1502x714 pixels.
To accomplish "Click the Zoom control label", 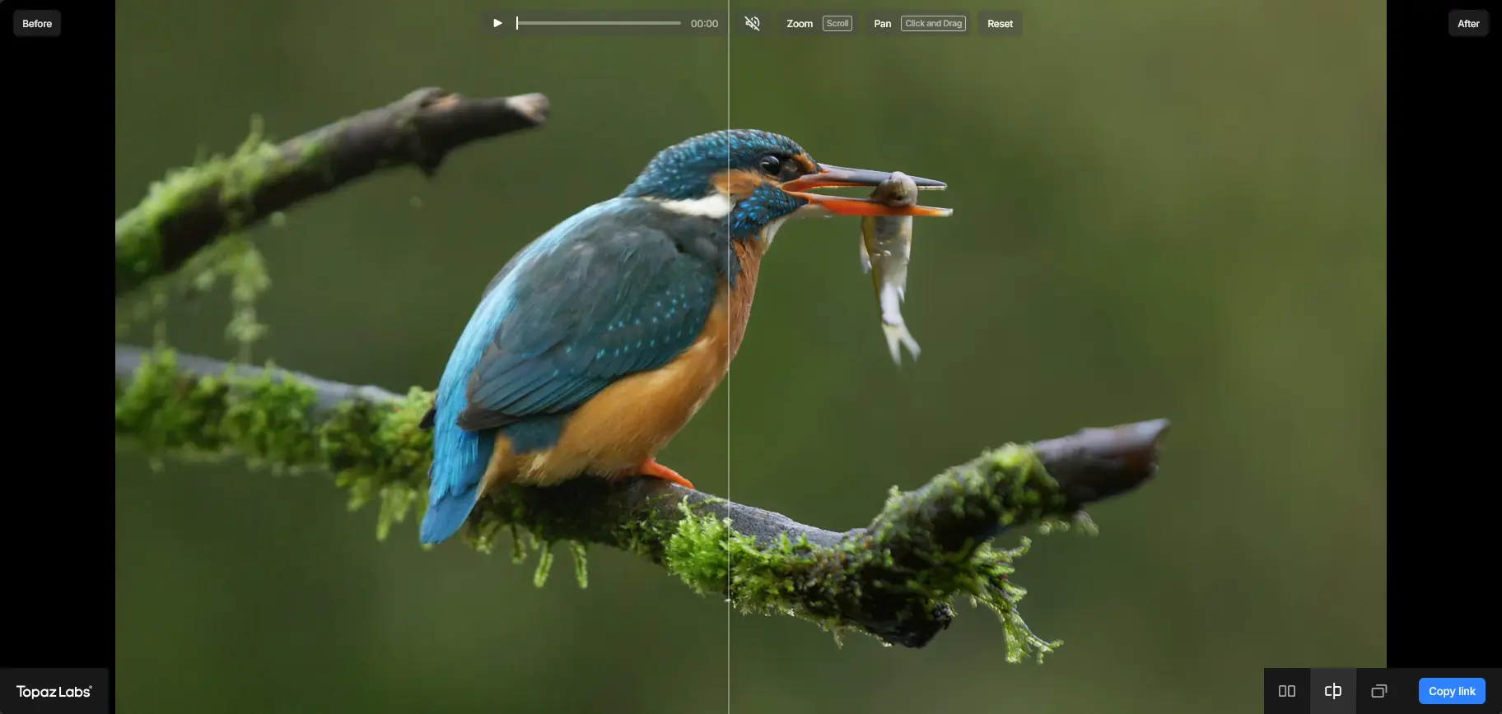I will coord(799,23).
